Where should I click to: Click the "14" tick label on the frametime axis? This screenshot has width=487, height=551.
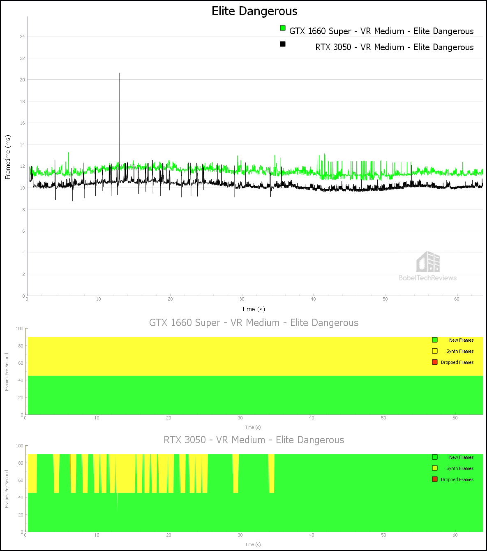[x=22, y=145]
